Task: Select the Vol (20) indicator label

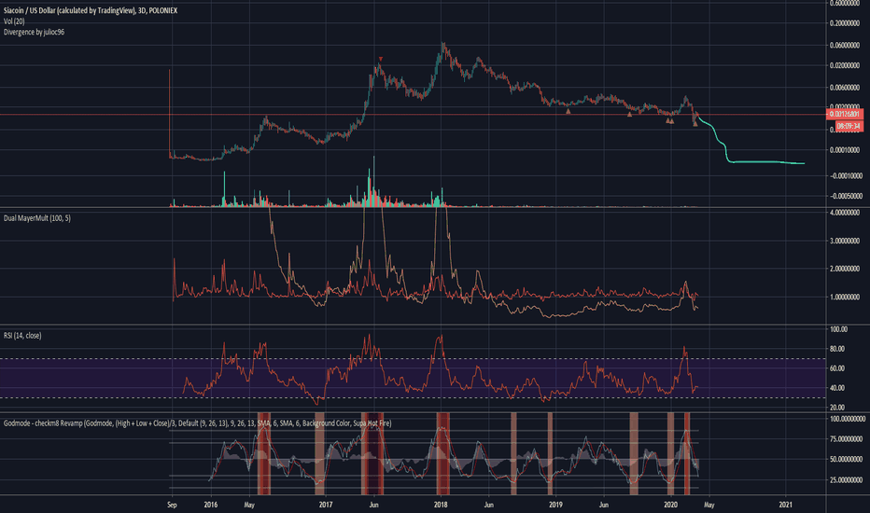Action: click(x=14, y=21)
